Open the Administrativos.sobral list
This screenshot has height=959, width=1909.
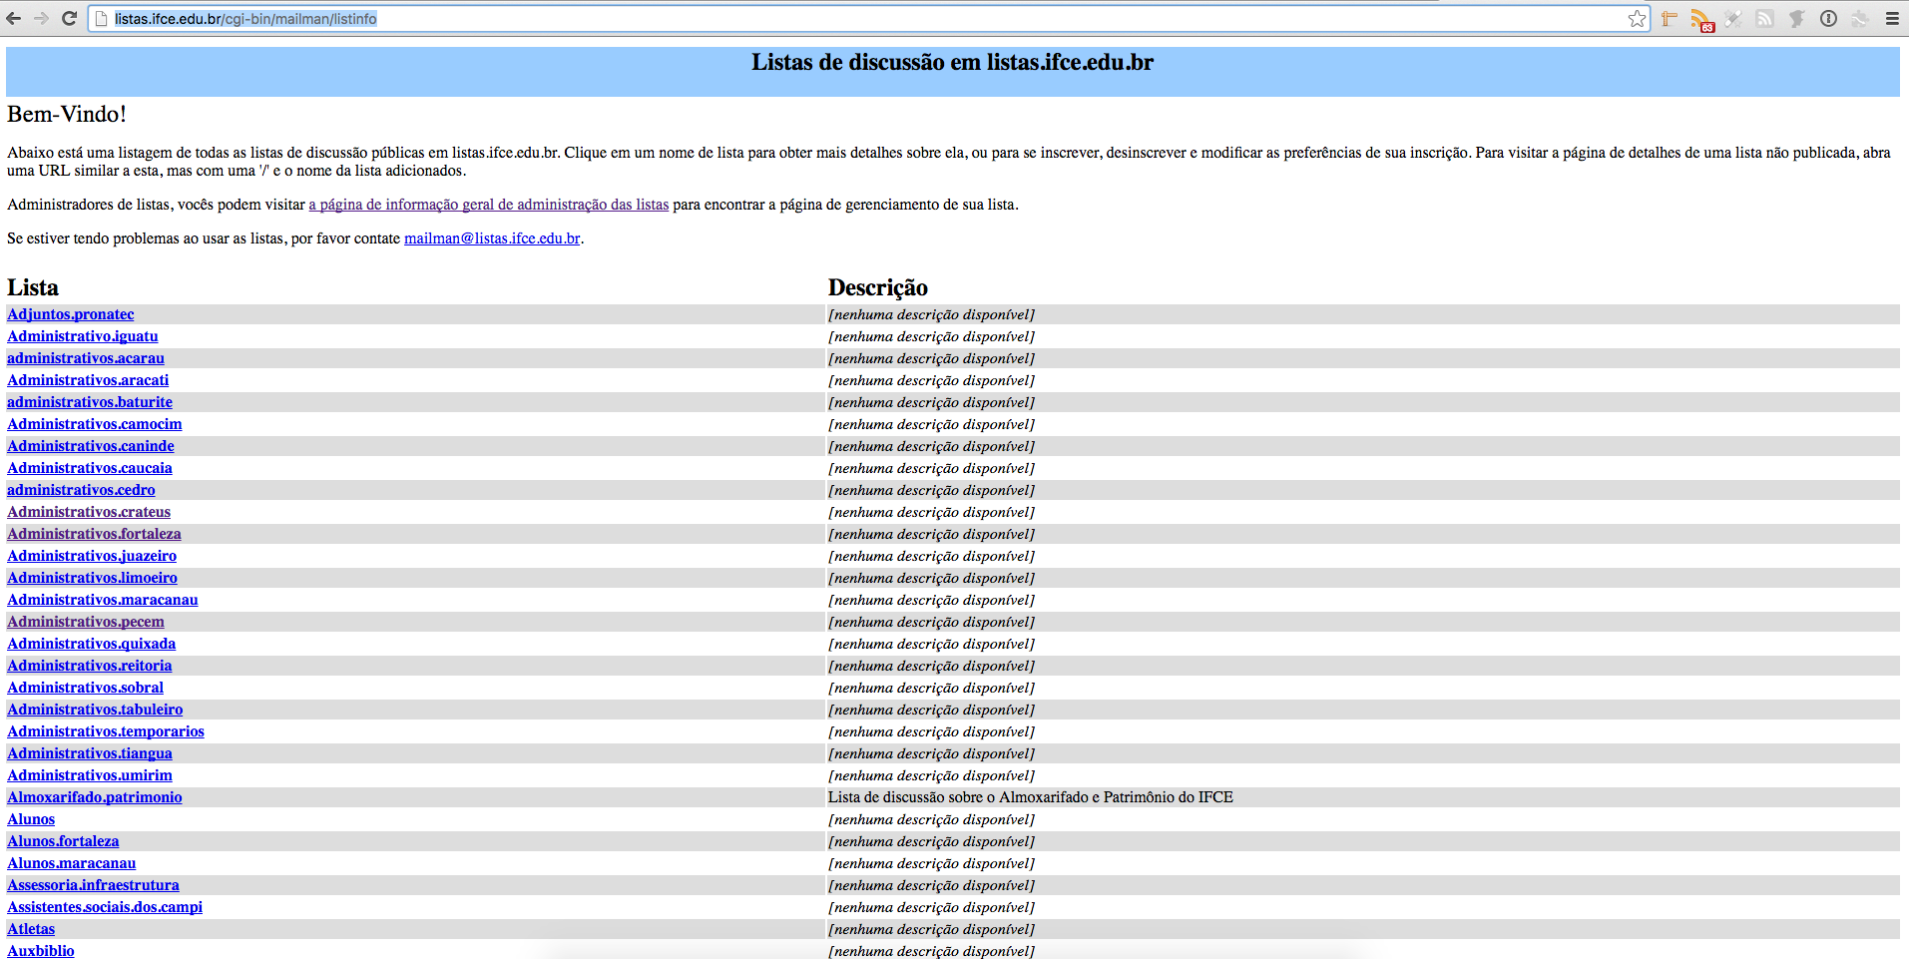pyautogui.click(x=85, y=688)
